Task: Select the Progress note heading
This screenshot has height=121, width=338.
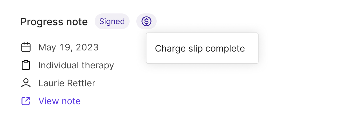Action: (x=54, y=22)
